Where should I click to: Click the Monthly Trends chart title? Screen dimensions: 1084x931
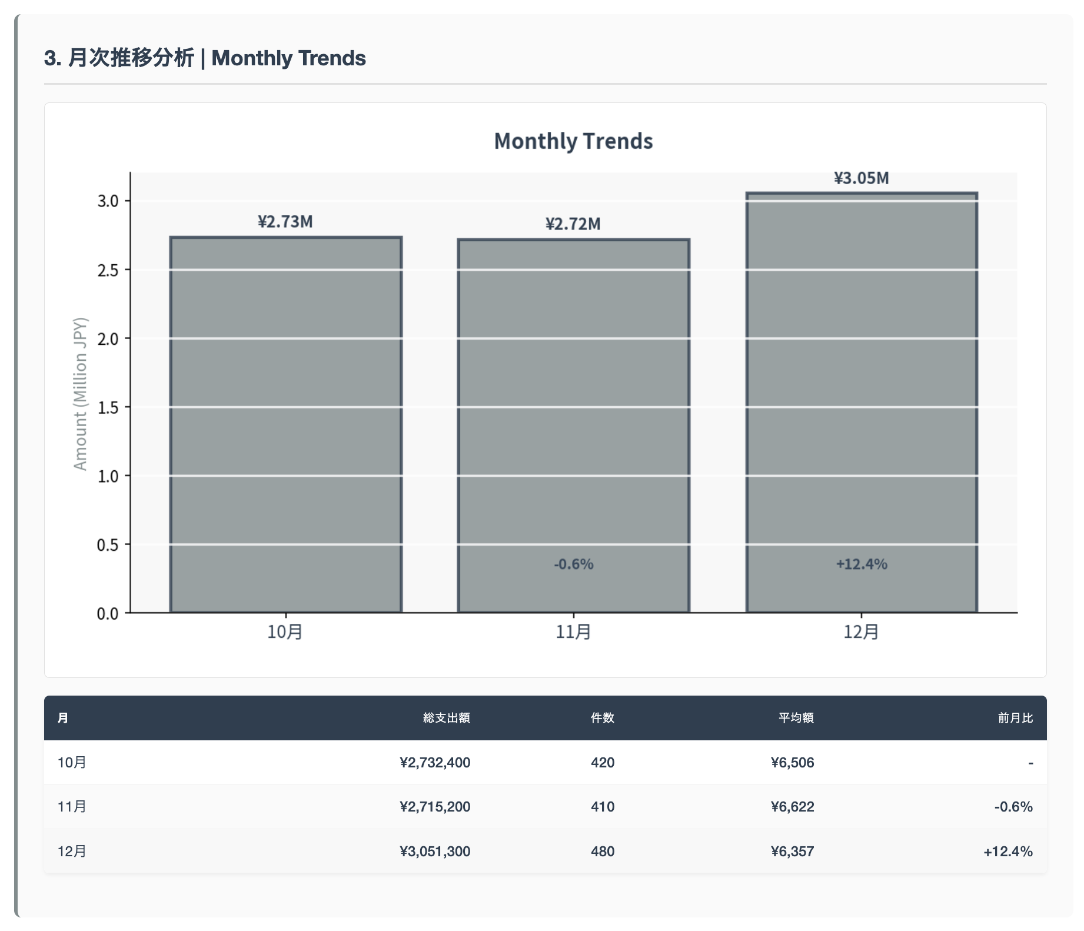[573, 141]
